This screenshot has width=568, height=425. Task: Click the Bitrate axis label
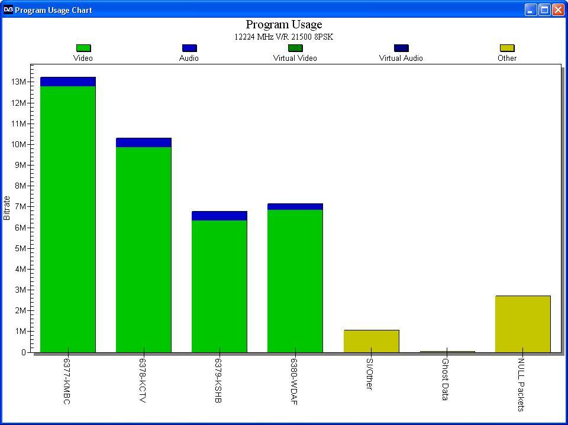tap(7, 208)
